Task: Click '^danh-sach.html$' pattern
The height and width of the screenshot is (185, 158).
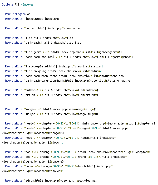Action: click(37, 43)
